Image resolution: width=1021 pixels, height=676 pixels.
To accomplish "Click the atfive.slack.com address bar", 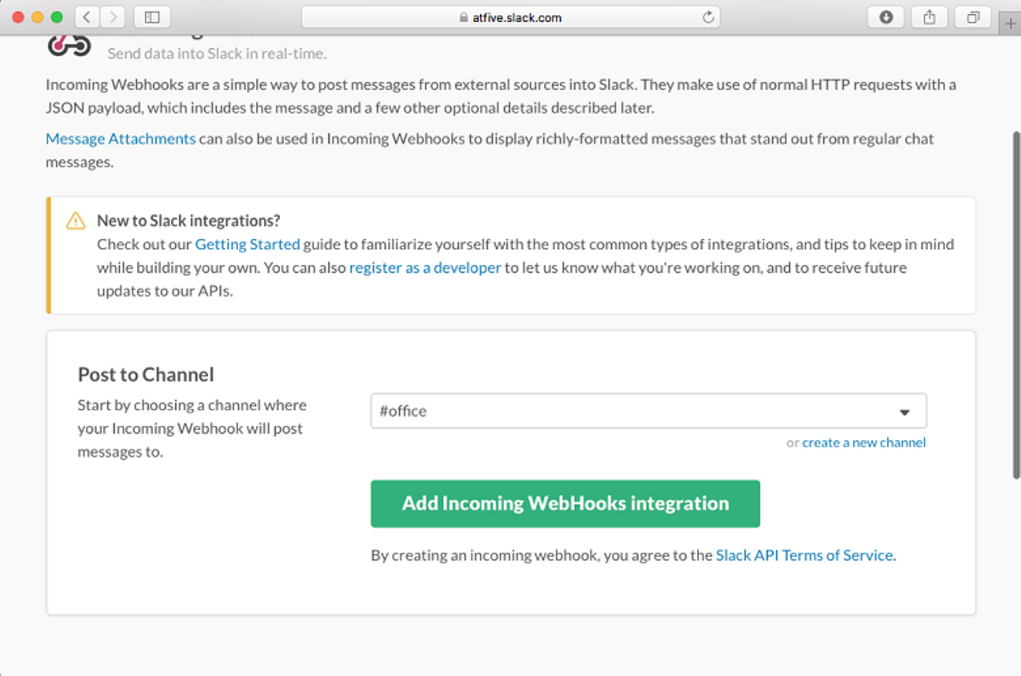I will 510,17.
